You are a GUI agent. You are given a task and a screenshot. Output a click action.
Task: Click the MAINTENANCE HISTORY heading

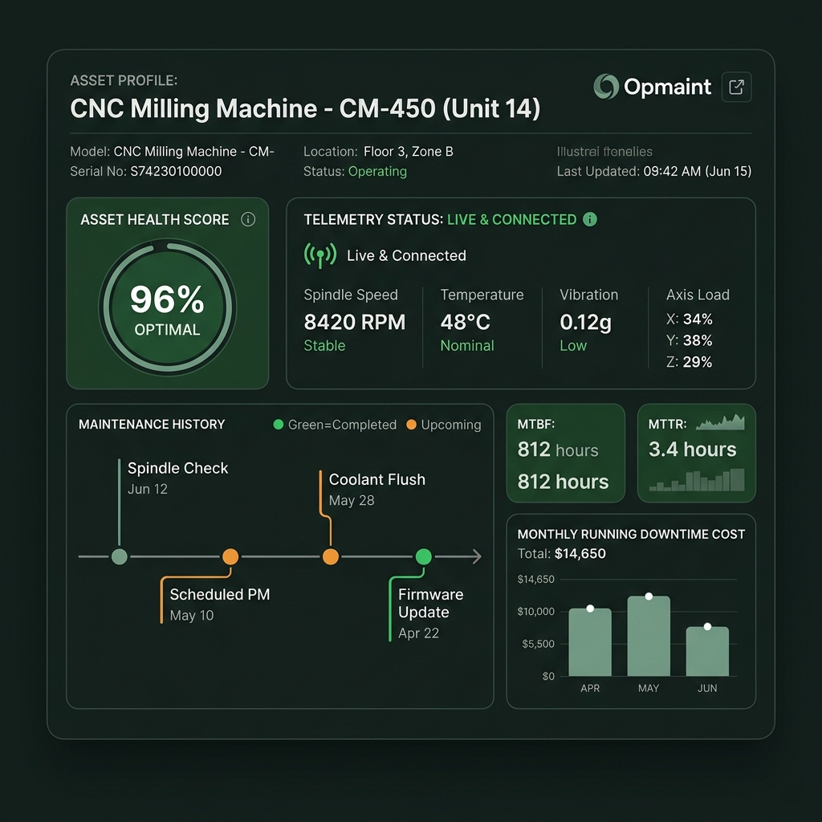click(x=152, y=424)
